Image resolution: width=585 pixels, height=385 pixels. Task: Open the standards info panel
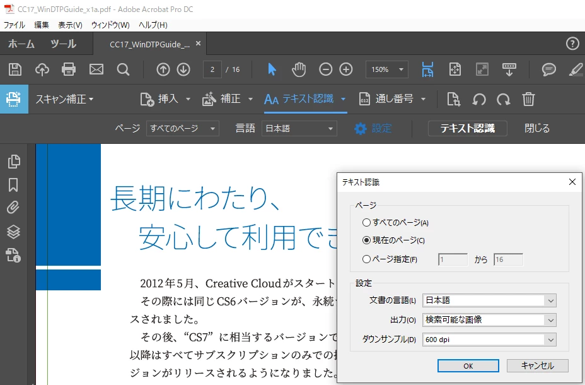click(13, 255)
